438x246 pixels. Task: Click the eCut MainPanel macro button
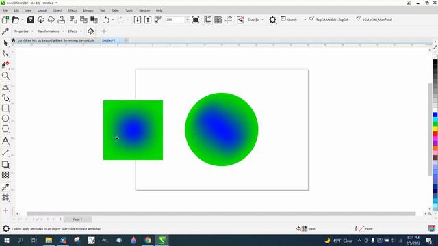click(x=374, y=20)
